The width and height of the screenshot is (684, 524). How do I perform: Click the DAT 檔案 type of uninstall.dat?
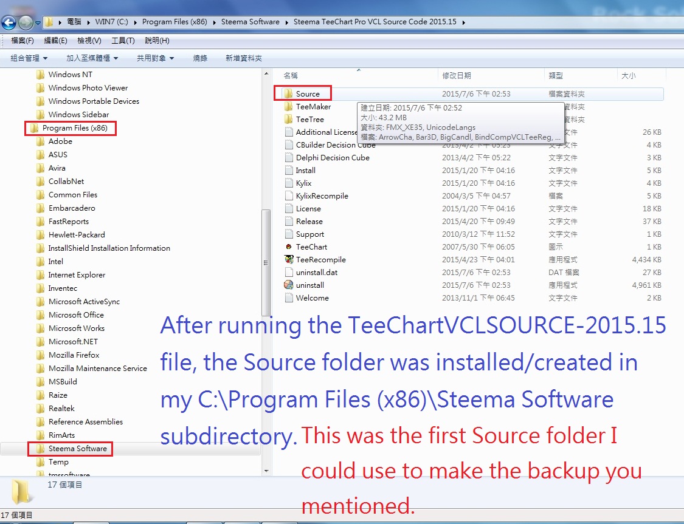tap(564, 273)
